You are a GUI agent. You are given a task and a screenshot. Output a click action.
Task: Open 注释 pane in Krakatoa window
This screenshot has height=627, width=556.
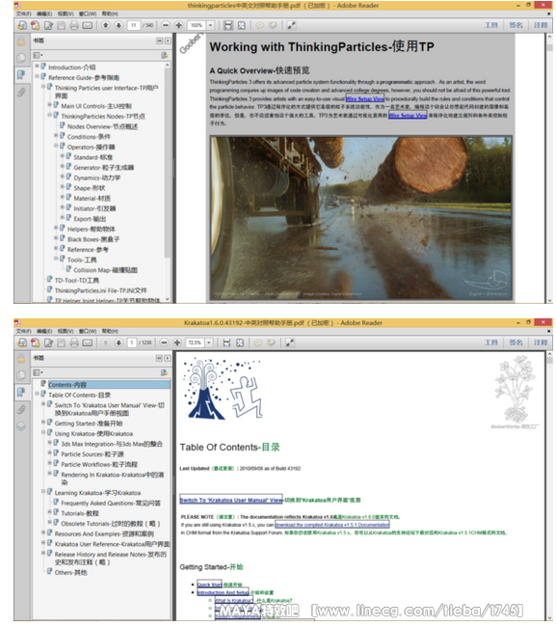point(541,342)
